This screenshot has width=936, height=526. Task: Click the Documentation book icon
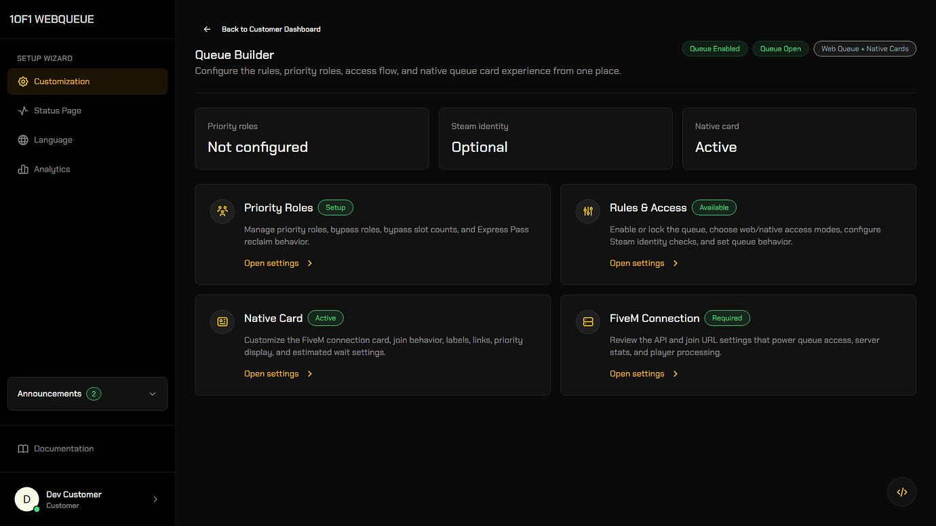(x=23, y=449)
